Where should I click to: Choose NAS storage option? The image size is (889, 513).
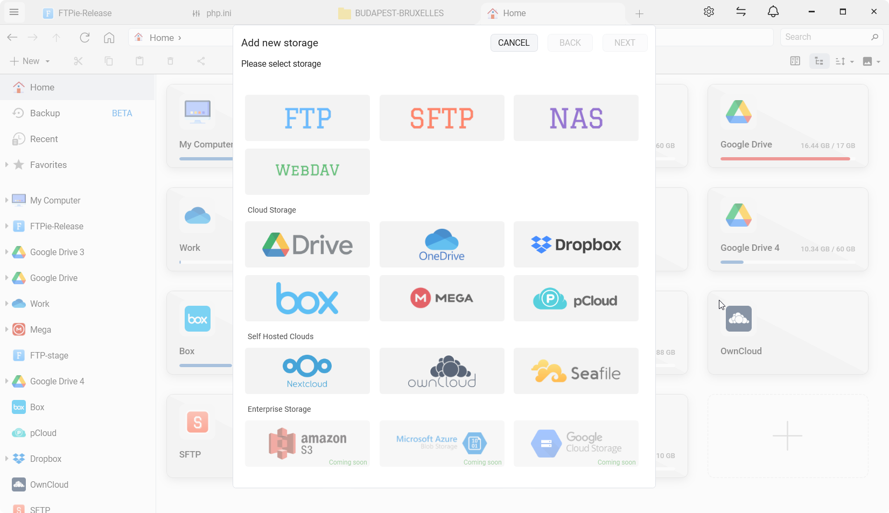(x=576, y=118)
